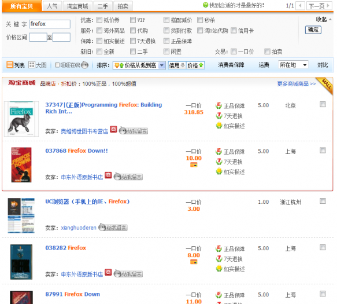Select compare checkbox for 037868 Firefox Down!!
Screen dimensions: 337x304
(x=323, y=150)
